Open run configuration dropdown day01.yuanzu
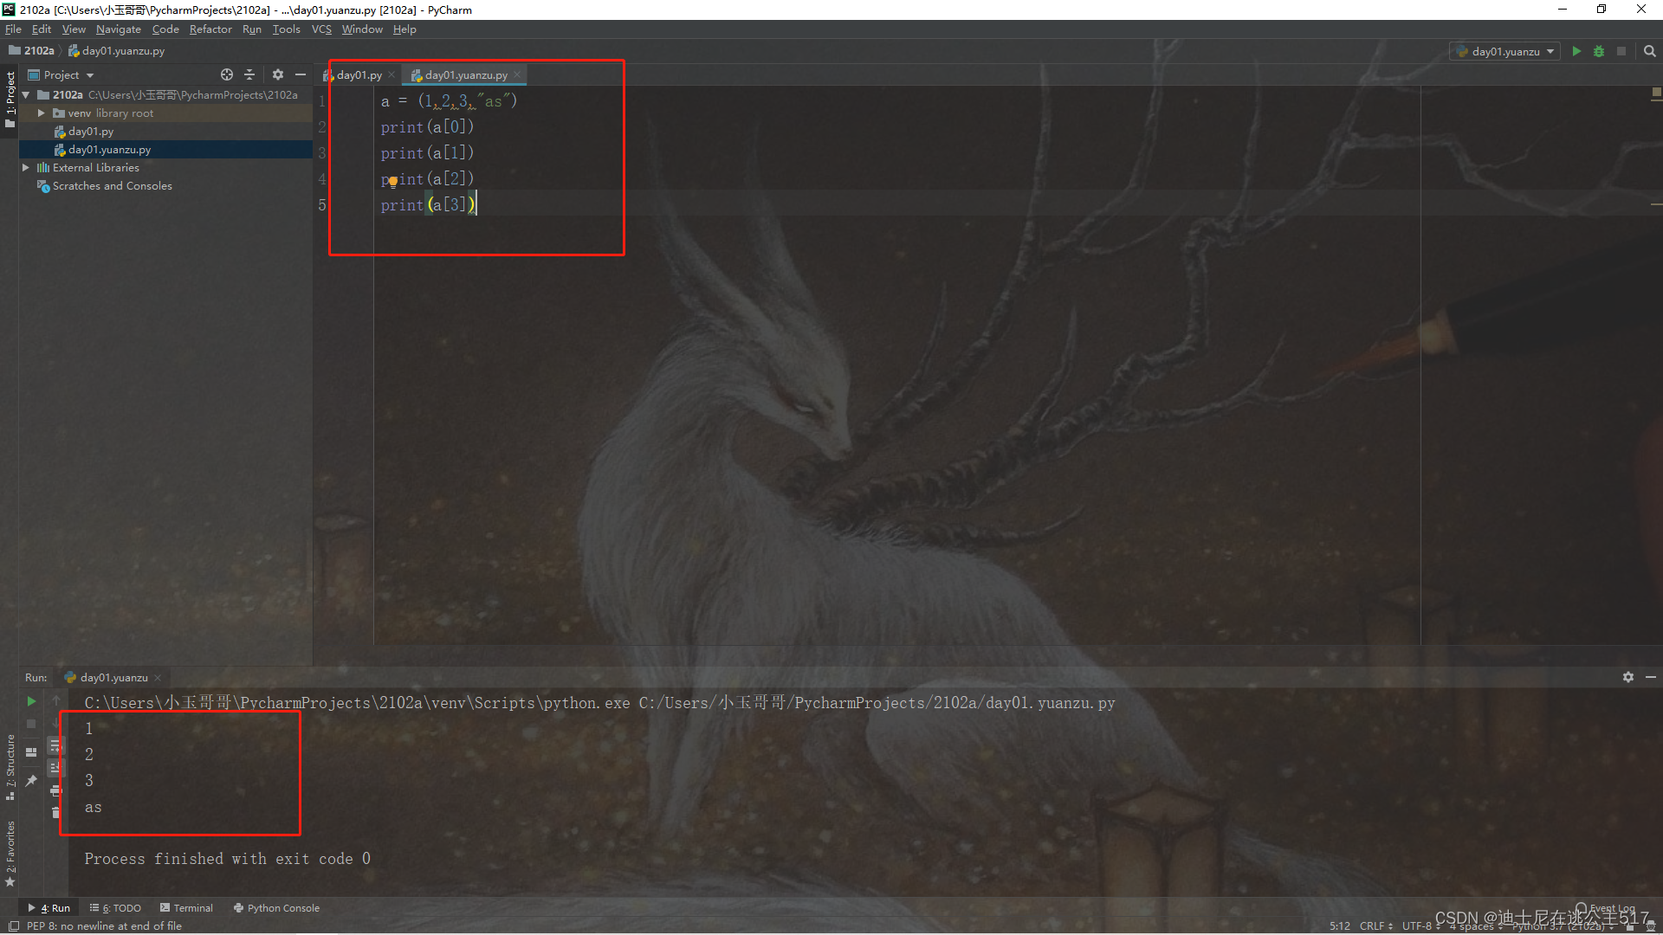 pyautogui.click(x=1505, y=51)
